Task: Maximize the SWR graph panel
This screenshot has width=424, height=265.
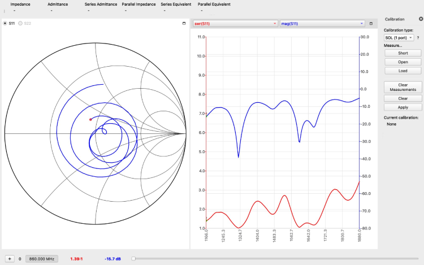Action: pyautogui.click(x=371, y=24)
